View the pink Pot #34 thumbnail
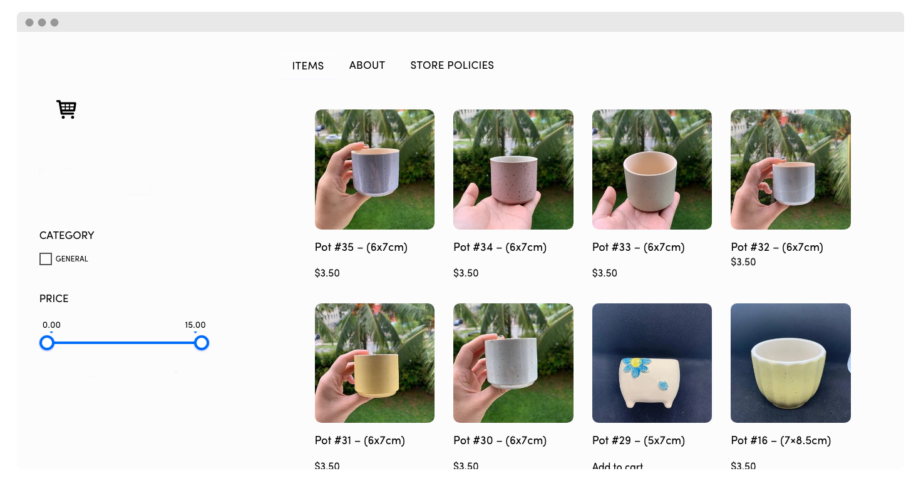Image resolution: width=921 pixels, height=481 pixels. click(513, 170)
